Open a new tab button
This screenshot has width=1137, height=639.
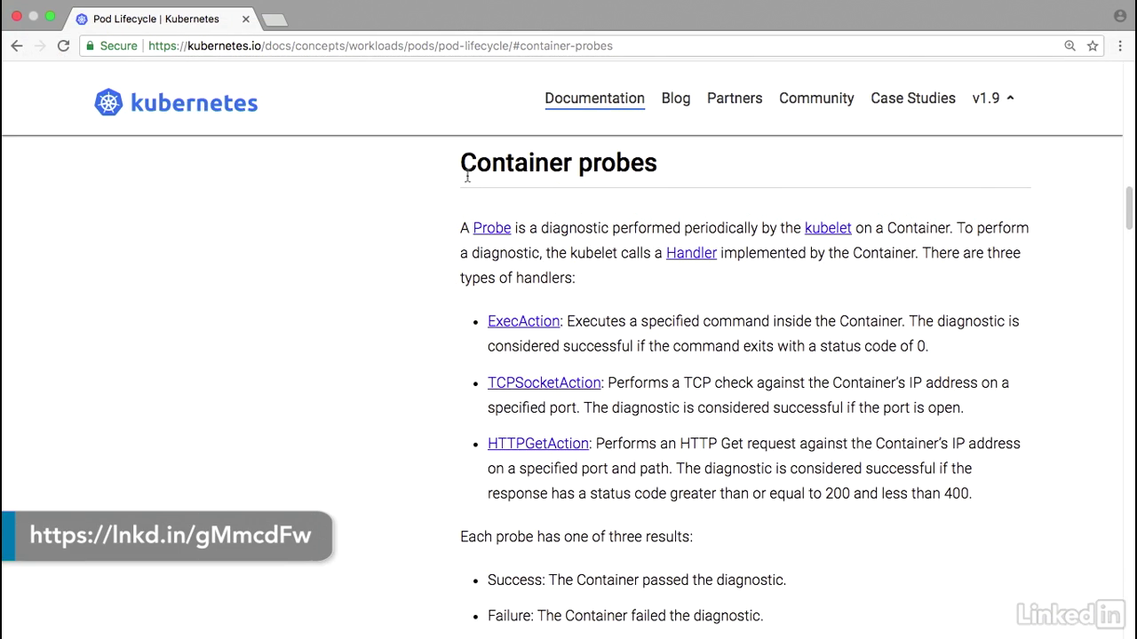pyautogui.click(x=274, y=20)
